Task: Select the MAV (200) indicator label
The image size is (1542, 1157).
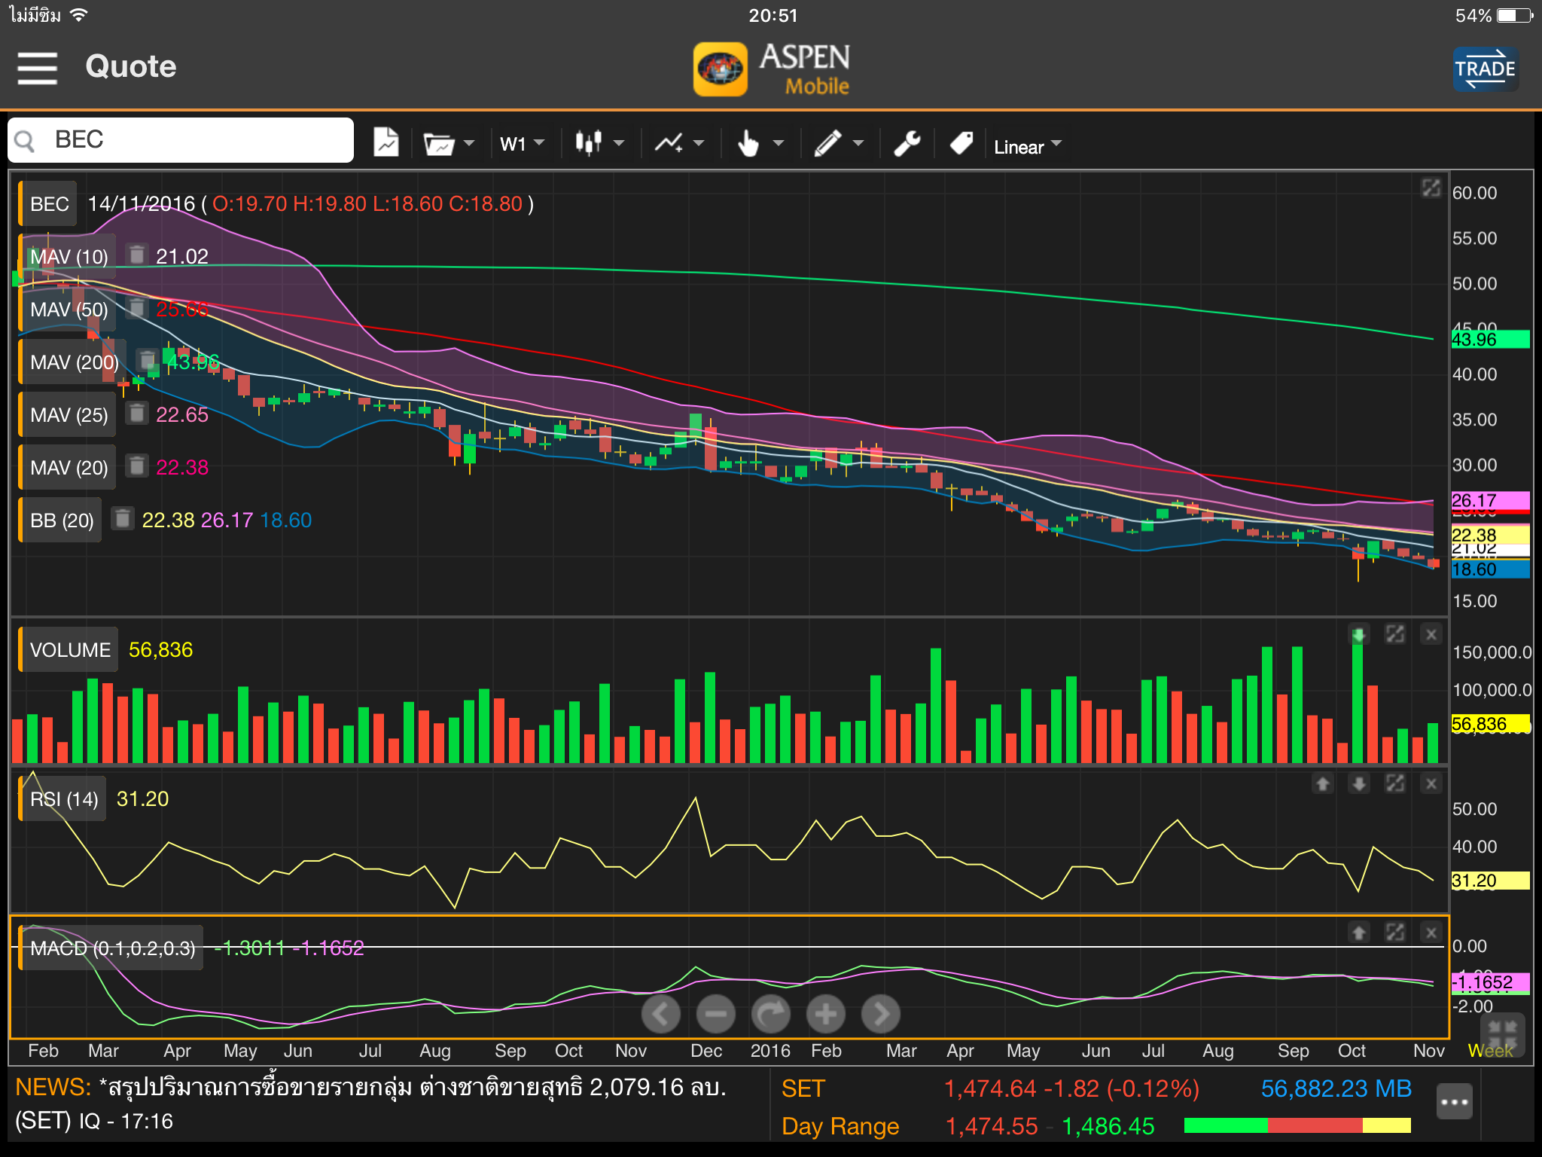Action: tap(74, 362)
